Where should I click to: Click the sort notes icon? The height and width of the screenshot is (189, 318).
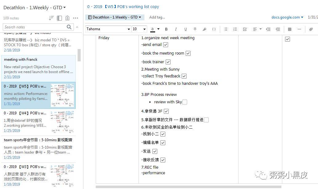51,18
